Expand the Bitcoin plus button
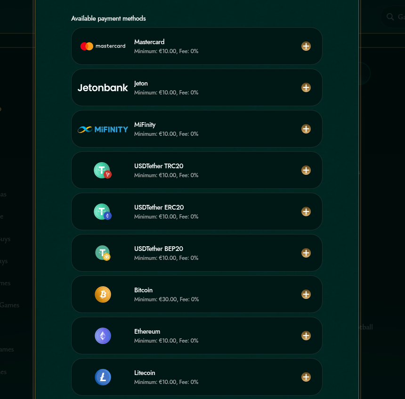The height and width of the screenshot is (399, 405). (306, 294)
